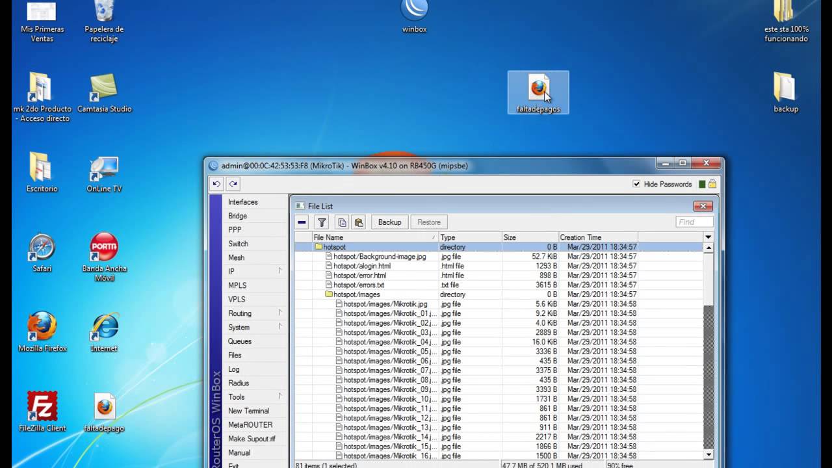Select the hotspot/errors.txt file

pos(499,285)
